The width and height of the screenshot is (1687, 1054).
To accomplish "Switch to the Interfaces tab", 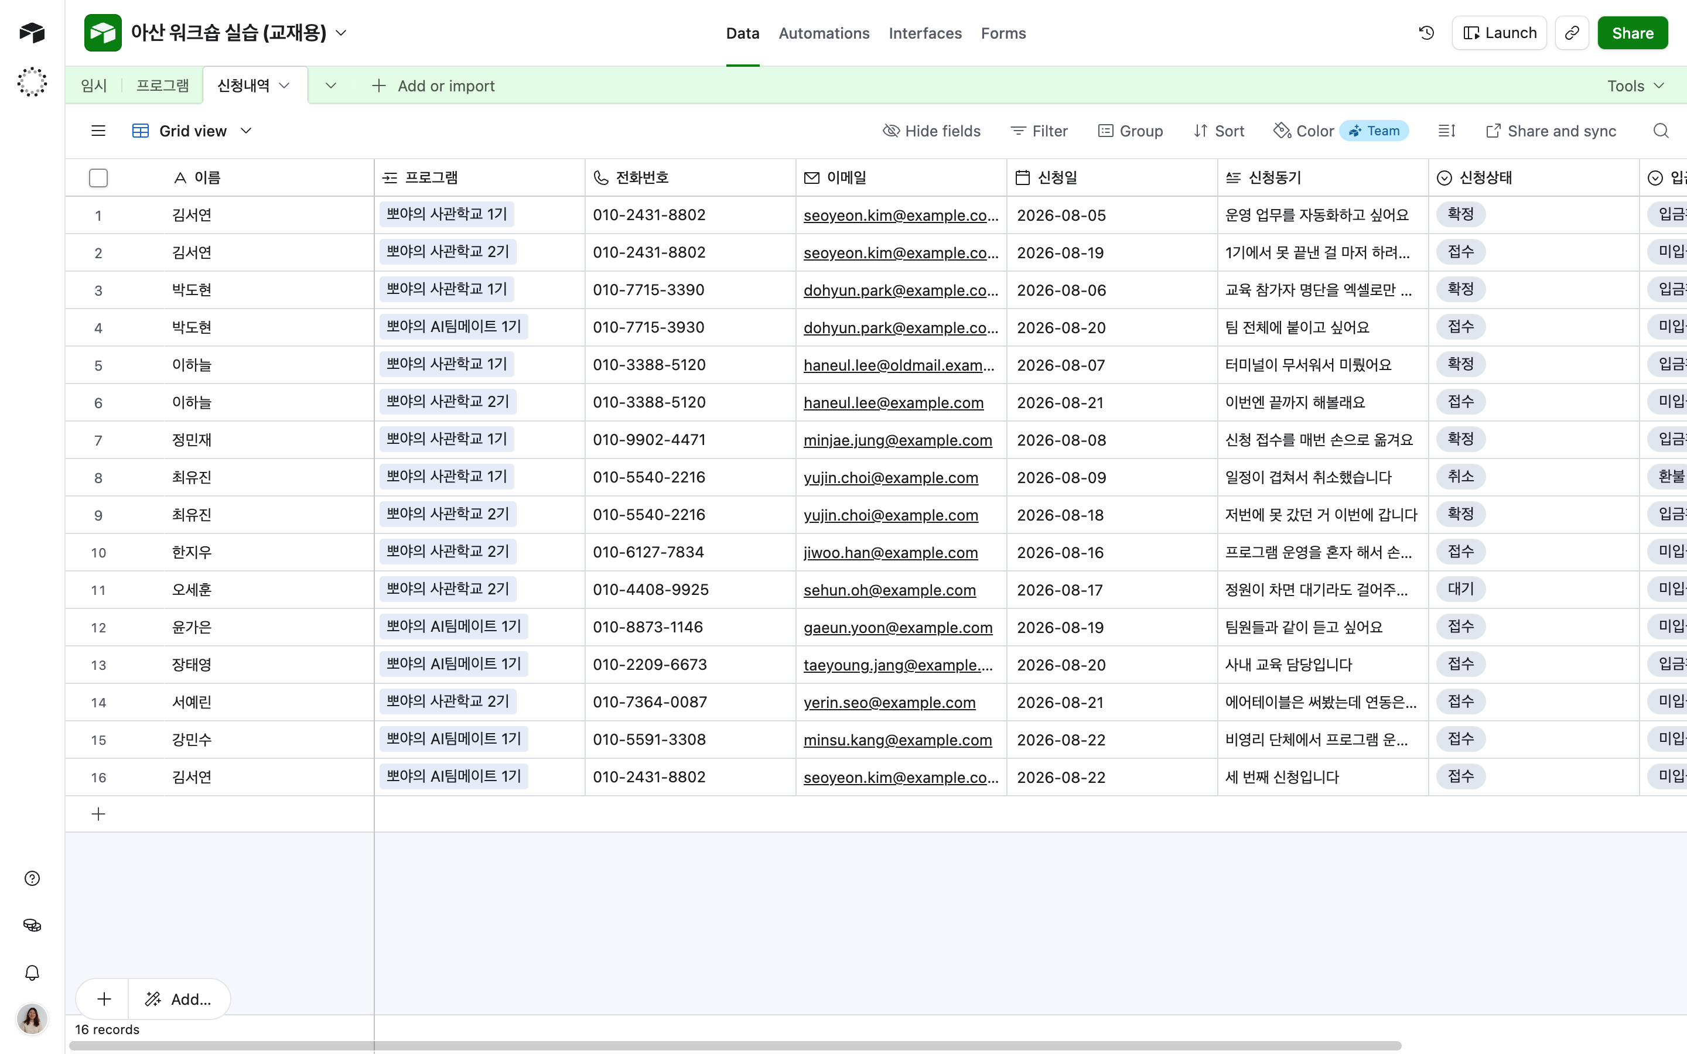I will click(925, 33).
